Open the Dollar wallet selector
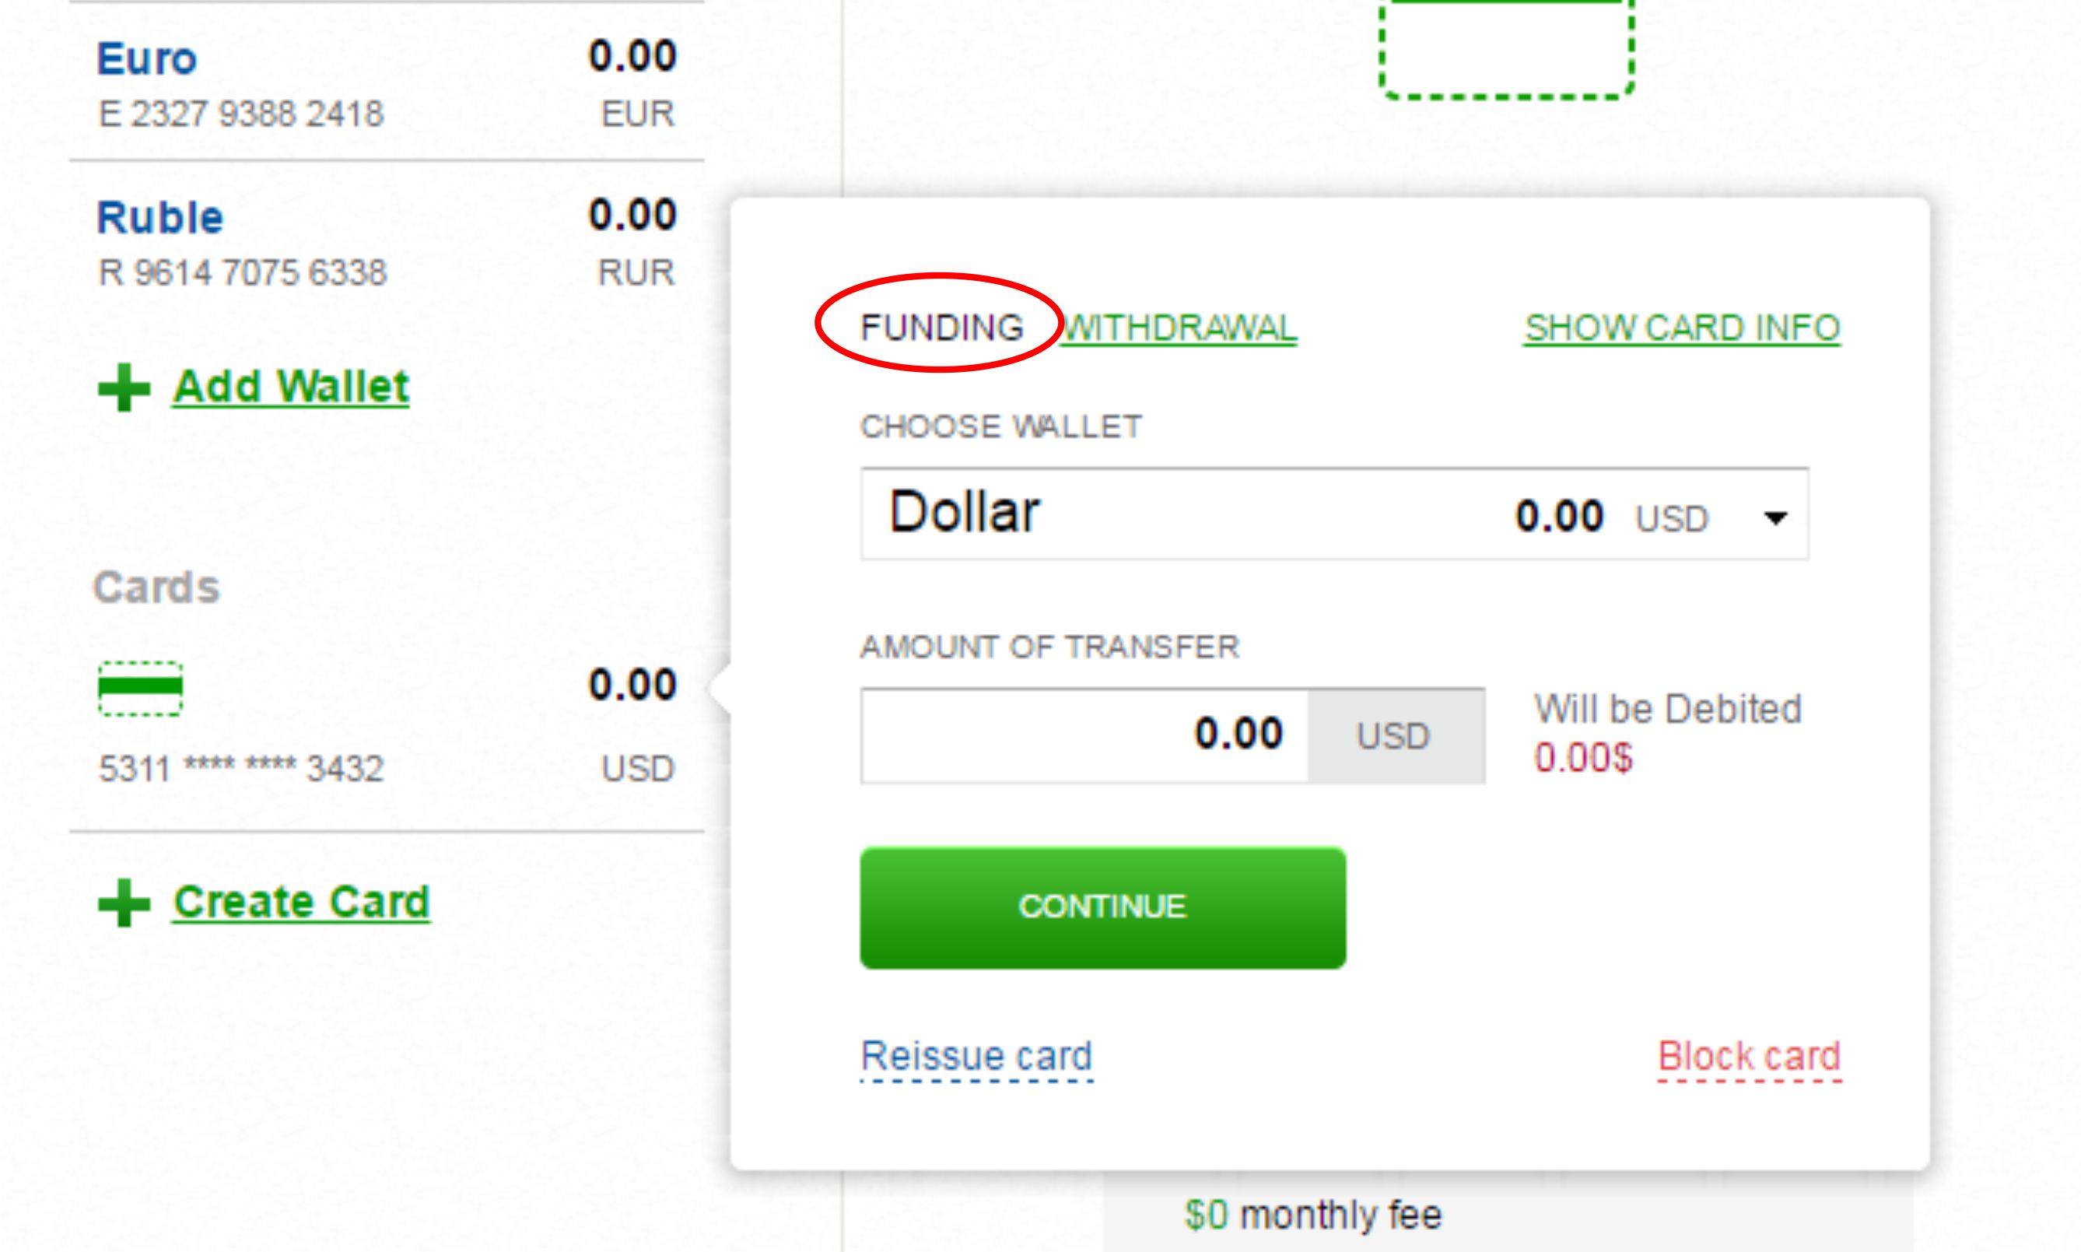Image resolution: width=2081 pixels, height=1252 pixels. 1334,514
